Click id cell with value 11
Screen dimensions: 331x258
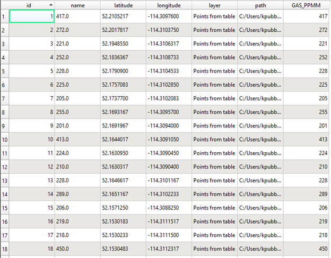tap(32, 153)
